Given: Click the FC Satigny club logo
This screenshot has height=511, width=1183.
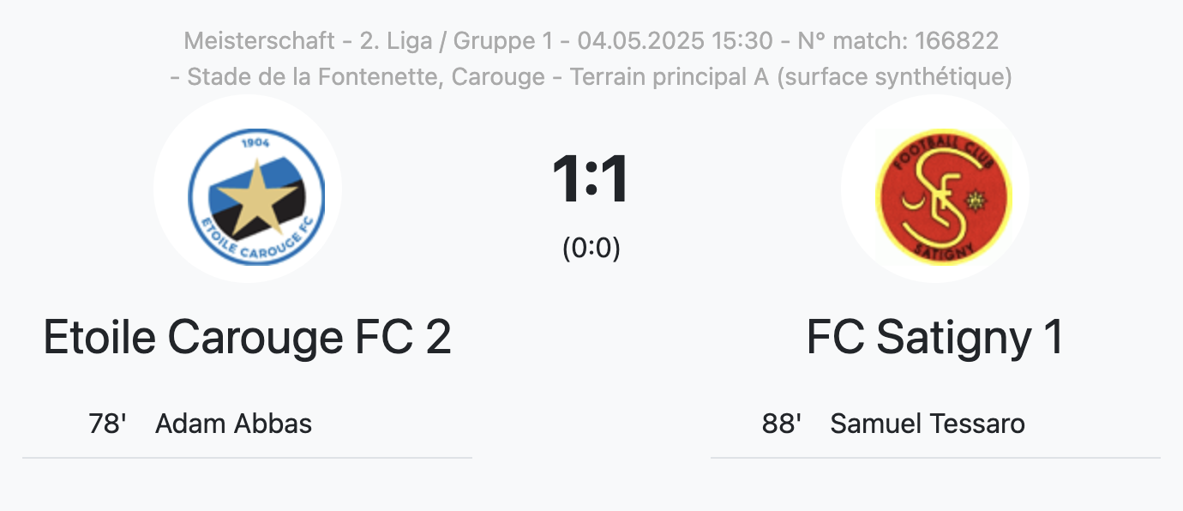Looking at the screenshot, I should pos(935,189).
